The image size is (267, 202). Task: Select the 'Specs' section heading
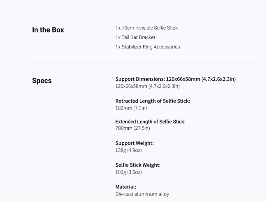(42, 81)
